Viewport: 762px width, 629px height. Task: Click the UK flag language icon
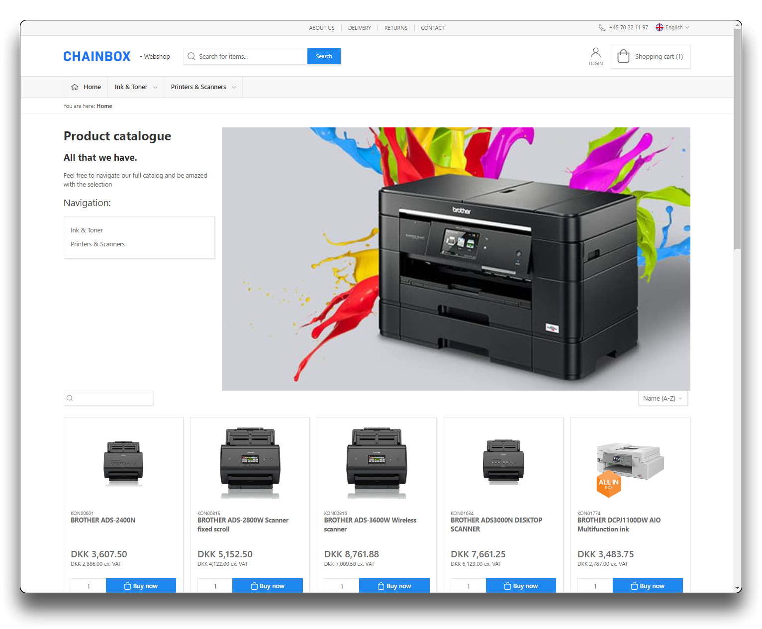[x=660, y=28]
